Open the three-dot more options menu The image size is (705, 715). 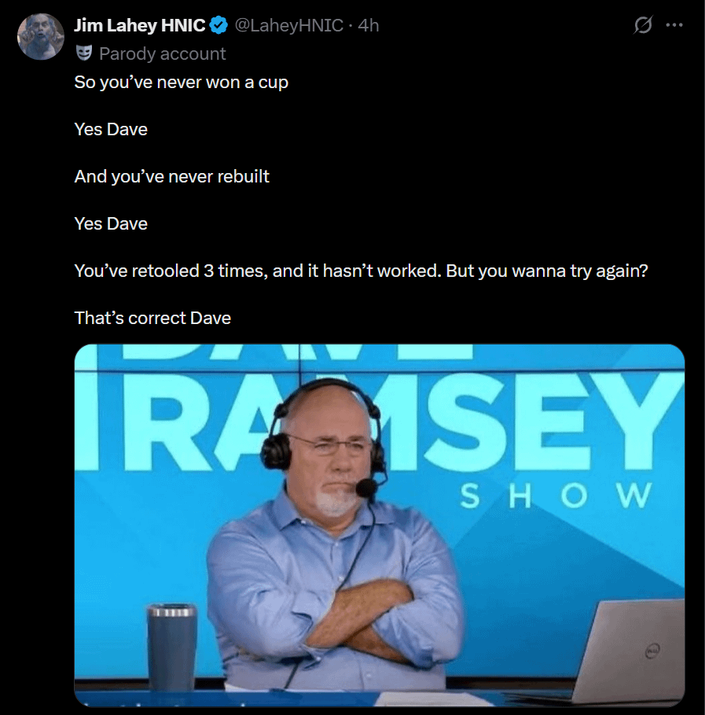[x=674, y=25]
